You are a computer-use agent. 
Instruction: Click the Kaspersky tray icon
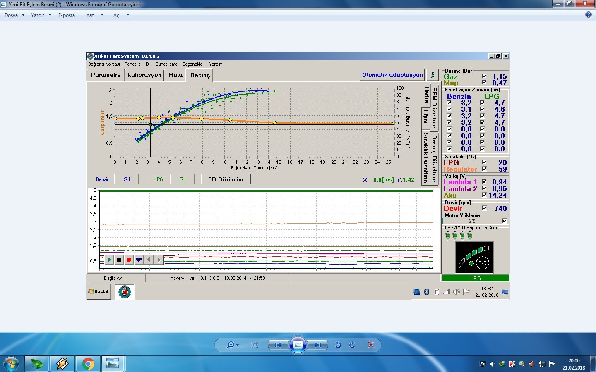click(512, 364)
